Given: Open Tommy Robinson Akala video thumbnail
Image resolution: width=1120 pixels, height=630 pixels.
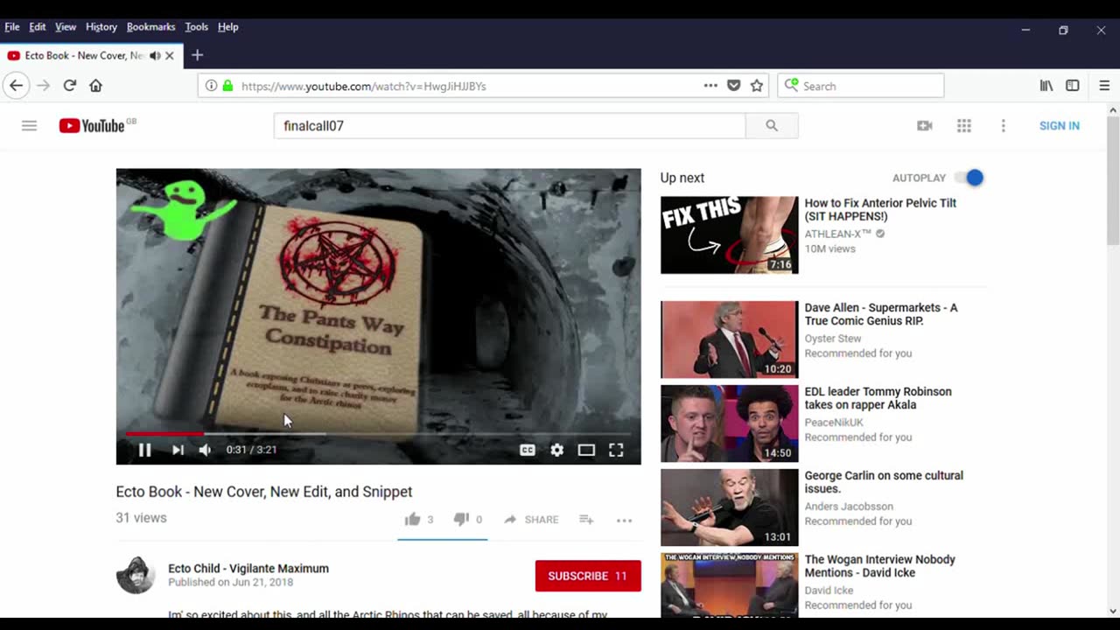Looking at the screenshot, I should [x=730, y=423].
